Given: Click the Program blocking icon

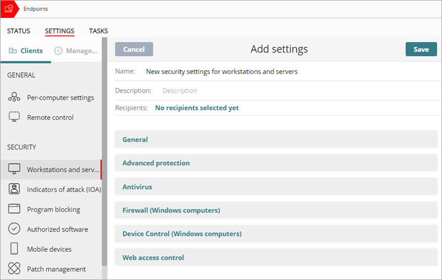Looking at the screenshot, I should click(x=15, y=209).
